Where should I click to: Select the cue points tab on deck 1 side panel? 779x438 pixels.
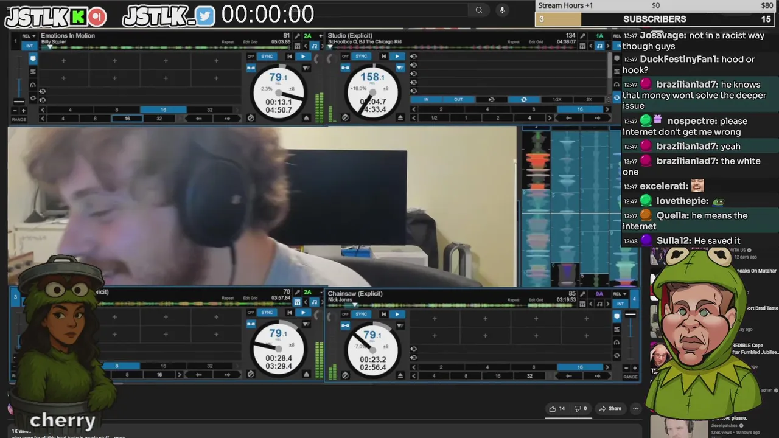[33, 58]
